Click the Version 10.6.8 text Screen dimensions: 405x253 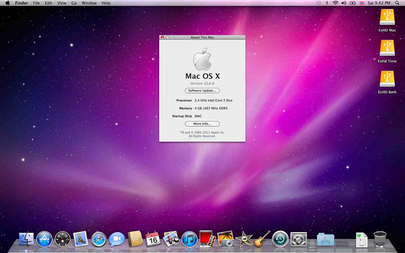point(202,83)
